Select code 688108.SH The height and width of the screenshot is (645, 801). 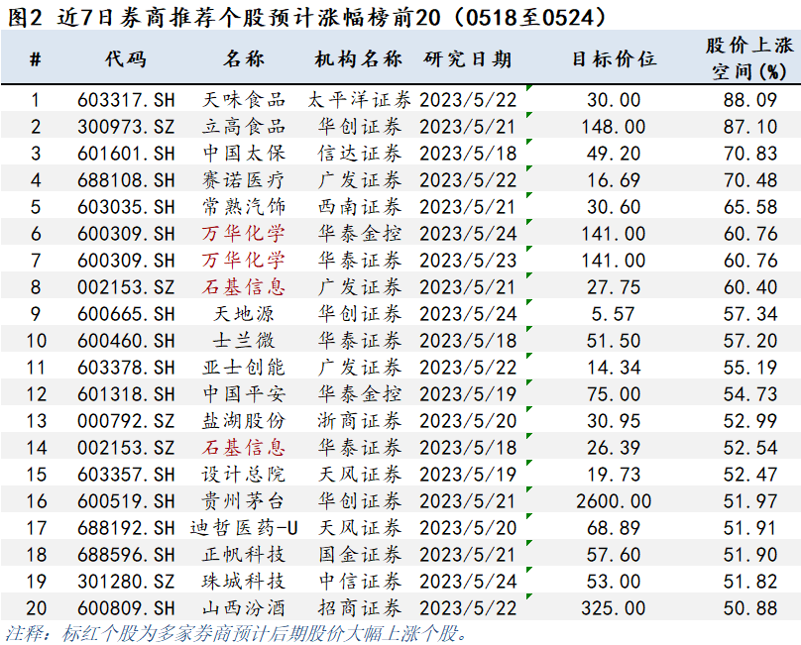tap(126, 180)
